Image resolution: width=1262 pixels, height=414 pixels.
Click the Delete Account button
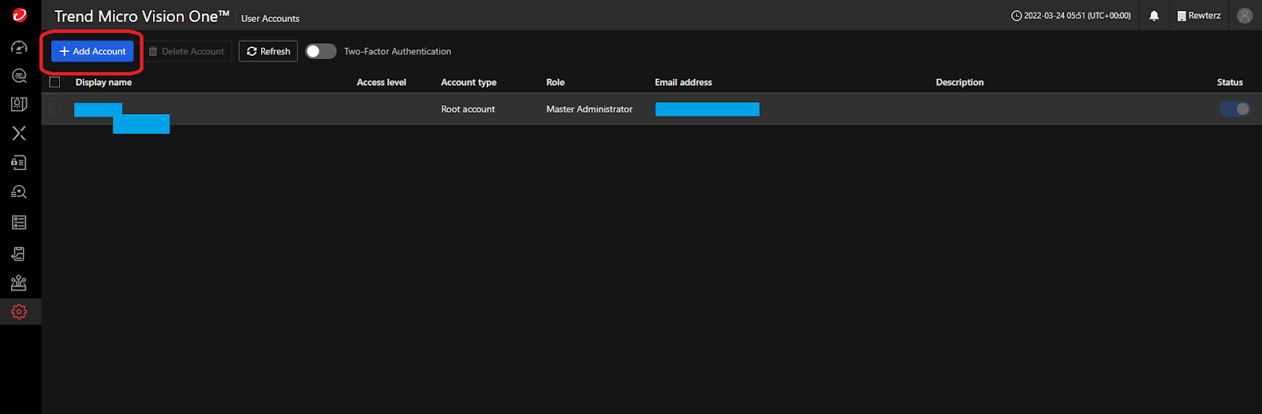pyautogui.click(x=186, y=51)
